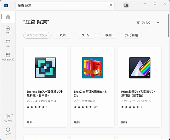Screen dimensions: 170x140
Task: Open 映画 & テレビ in the sidebar
Action: [x=8, y=57]
